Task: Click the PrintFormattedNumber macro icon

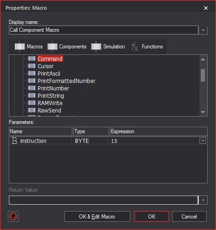Action: click(32, 81)
